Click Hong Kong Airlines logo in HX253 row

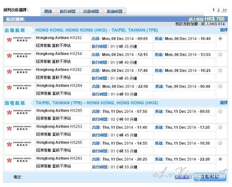pyautogui.click(x=19, y=128)
